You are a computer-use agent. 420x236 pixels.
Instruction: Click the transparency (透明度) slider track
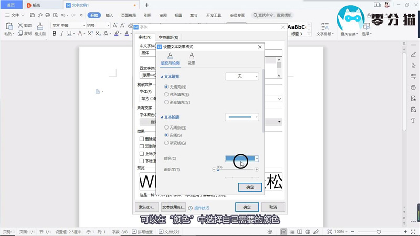point(235,170)
